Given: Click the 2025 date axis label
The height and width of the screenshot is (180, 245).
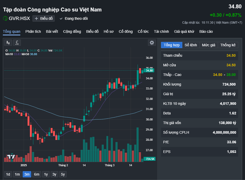Looking at the screenshot, I should point(24,165).
